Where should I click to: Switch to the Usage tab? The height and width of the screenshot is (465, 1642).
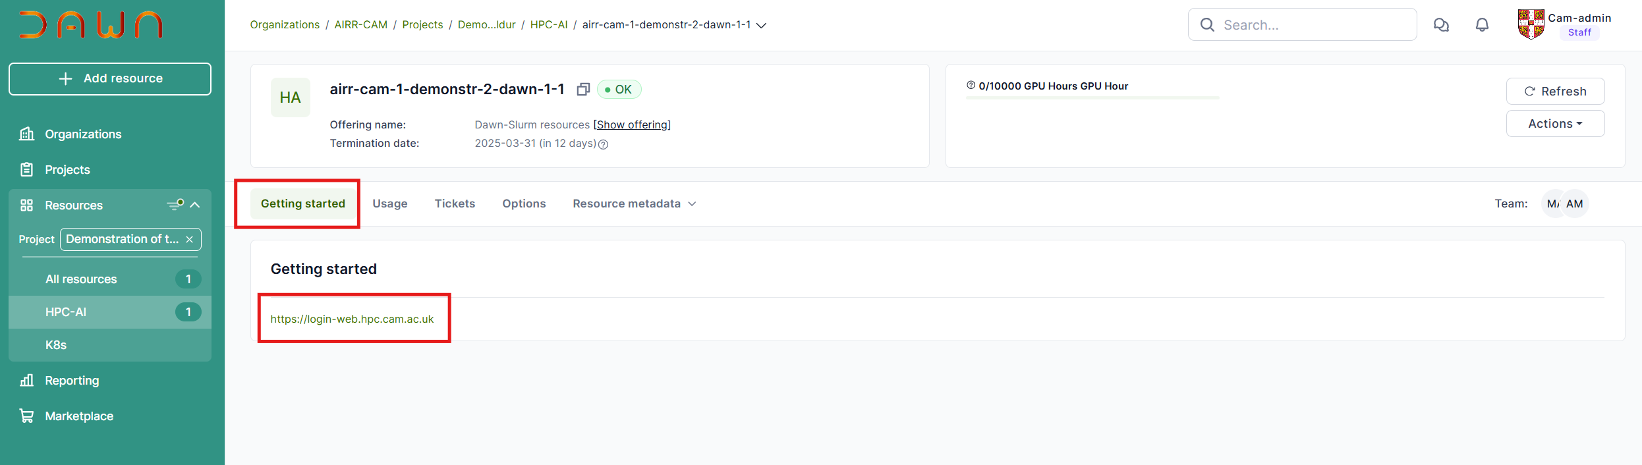[x=389, y=204]
